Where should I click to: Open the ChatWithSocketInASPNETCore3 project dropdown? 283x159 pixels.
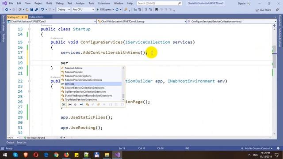(51, 22)
